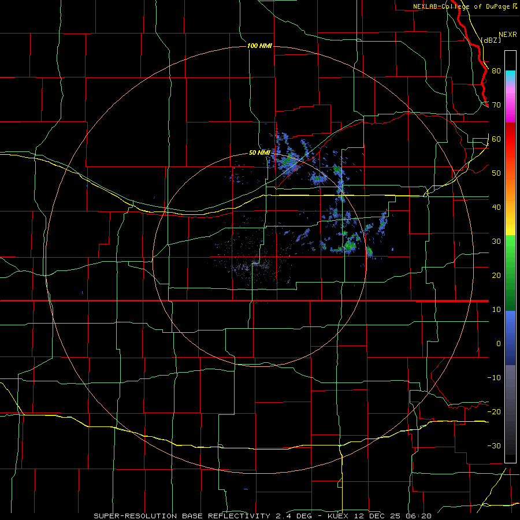
Task: Pick the bright green segment of the color scale
Action: pyautogui.click(x=510, y=247)
